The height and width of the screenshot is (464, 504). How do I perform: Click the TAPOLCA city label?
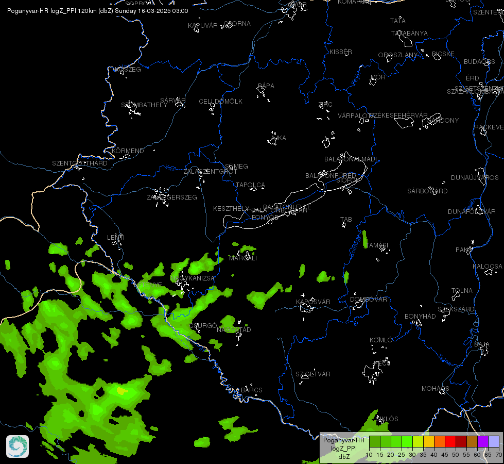tap(250, 185)
